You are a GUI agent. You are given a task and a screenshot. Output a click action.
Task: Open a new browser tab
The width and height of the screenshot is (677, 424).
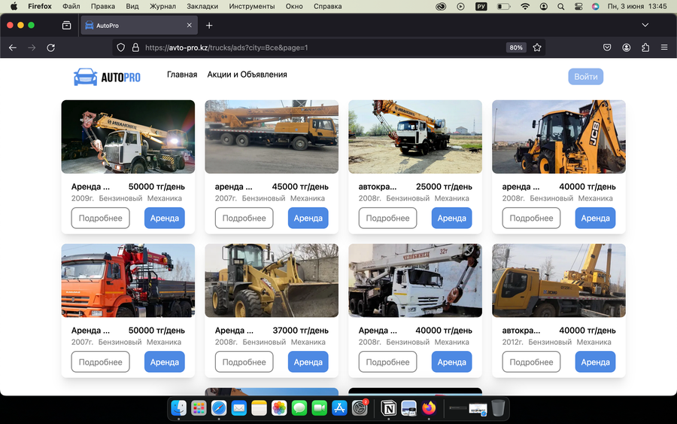209,26
